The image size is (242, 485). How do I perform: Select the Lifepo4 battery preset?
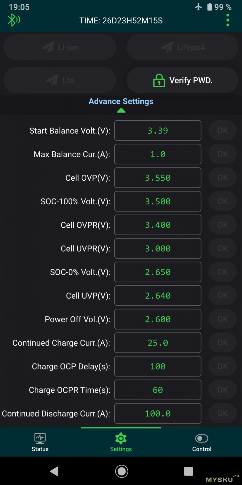pyautogui.click(x=182, y=47)
